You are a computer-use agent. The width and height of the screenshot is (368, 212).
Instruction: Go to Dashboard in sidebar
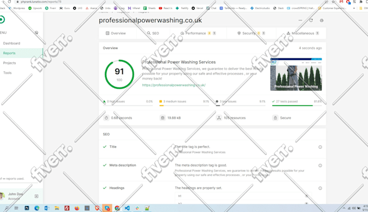[x=11, y=43]
